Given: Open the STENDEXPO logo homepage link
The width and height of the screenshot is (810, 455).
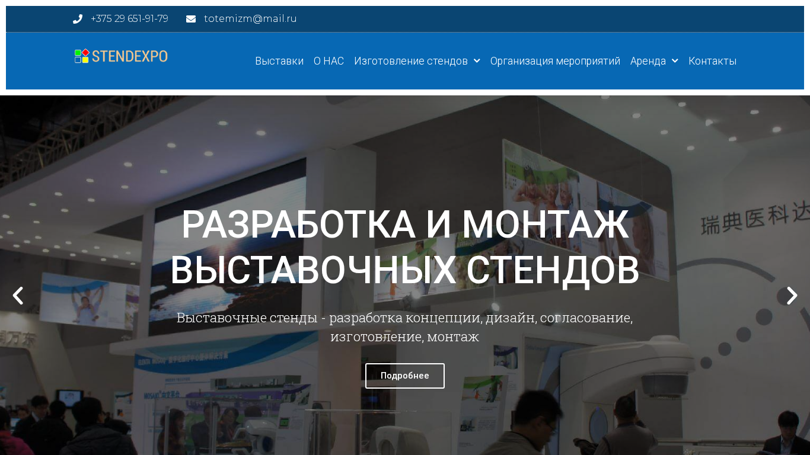Looking at the screenshot, I should (x=121, y=56).
